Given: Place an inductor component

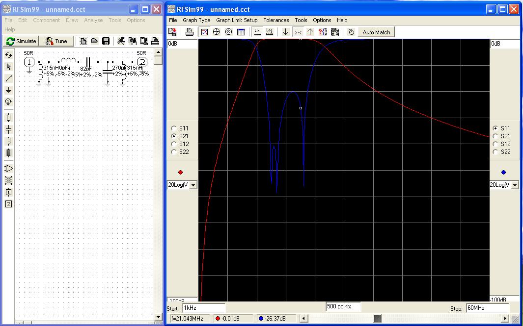Looking at the screenshot, I should [9, 141].
